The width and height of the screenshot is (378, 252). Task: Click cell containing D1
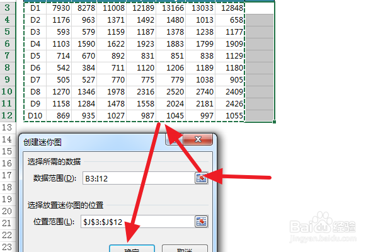click(35, 8)
